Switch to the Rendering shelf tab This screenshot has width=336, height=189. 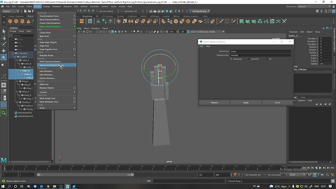87,16
